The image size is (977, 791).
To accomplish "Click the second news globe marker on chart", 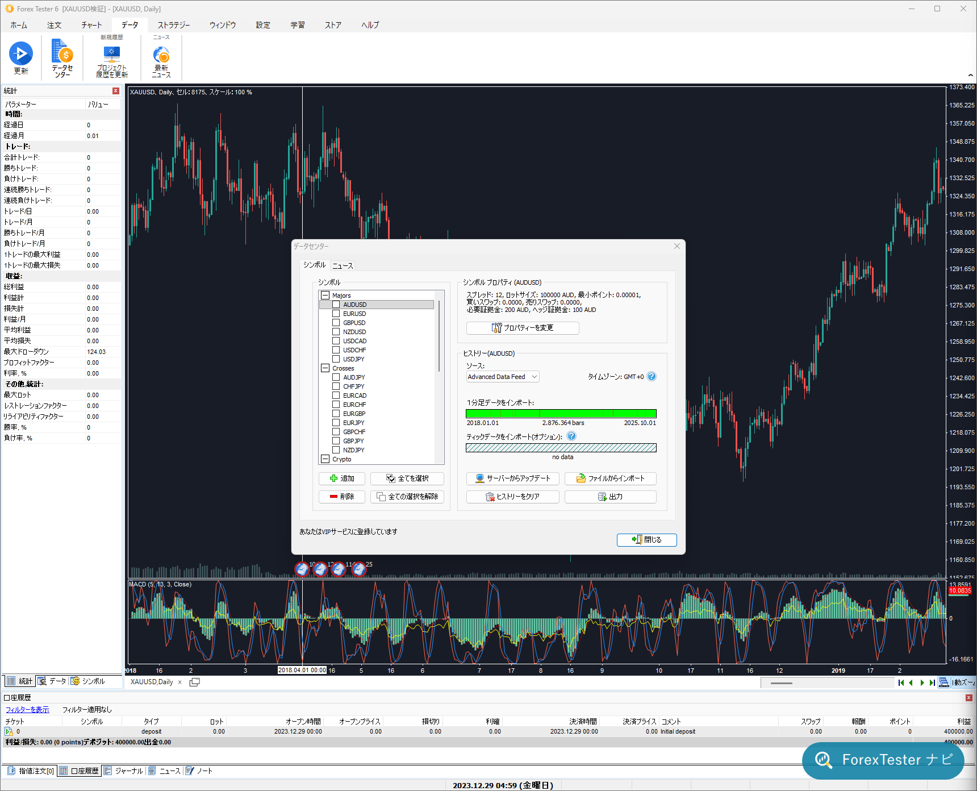I will click(320, 569).
